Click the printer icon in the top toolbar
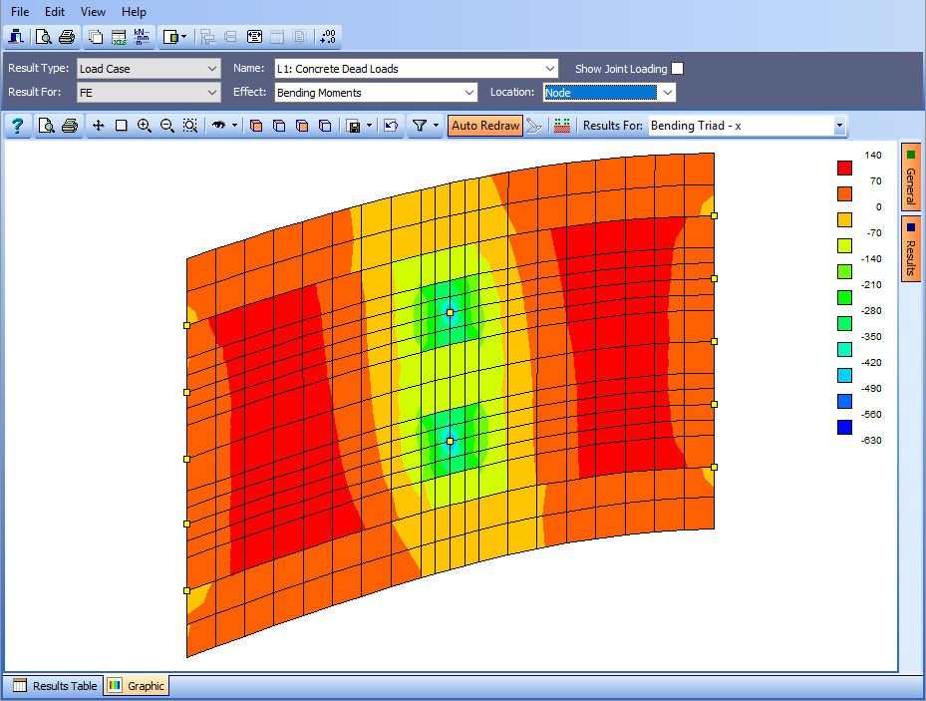Viewport: 926px width, 701px height. pyautogui.click(x=67, y=37)
